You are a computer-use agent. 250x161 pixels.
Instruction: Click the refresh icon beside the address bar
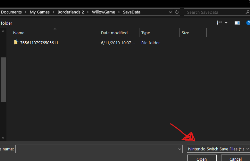pyautogui.click(x=177, y=12)
